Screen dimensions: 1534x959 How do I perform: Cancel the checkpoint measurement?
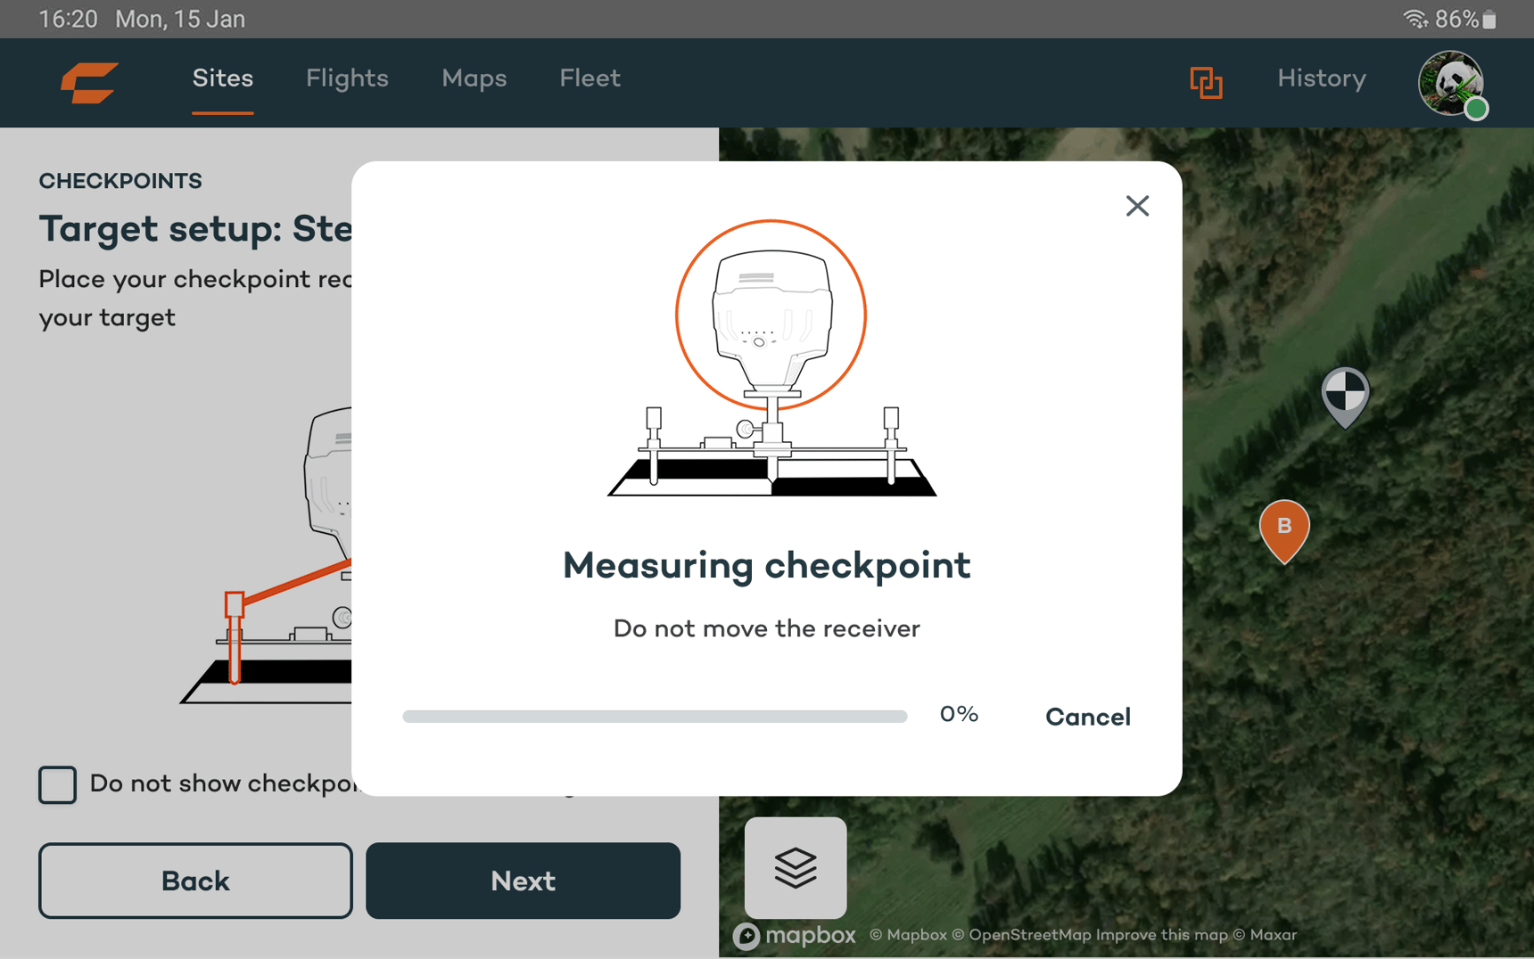point(1087,717)
